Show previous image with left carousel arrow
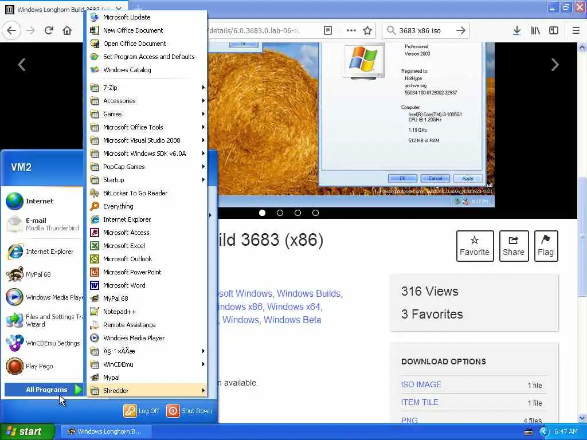 [x=22, y=64]
